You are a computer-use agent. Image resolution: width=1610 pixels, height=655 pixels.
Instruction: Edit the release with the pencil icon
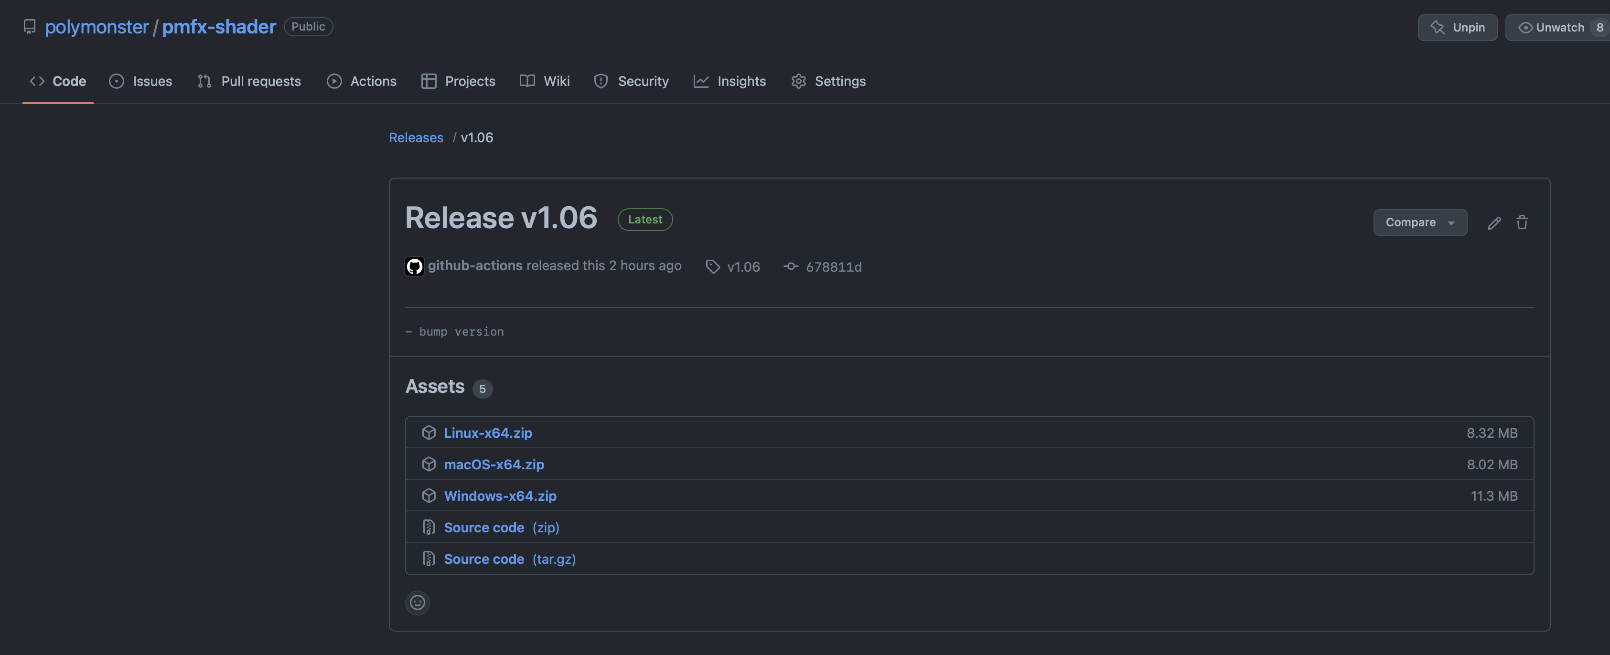pyautogui.click(x=1494, y=223)
